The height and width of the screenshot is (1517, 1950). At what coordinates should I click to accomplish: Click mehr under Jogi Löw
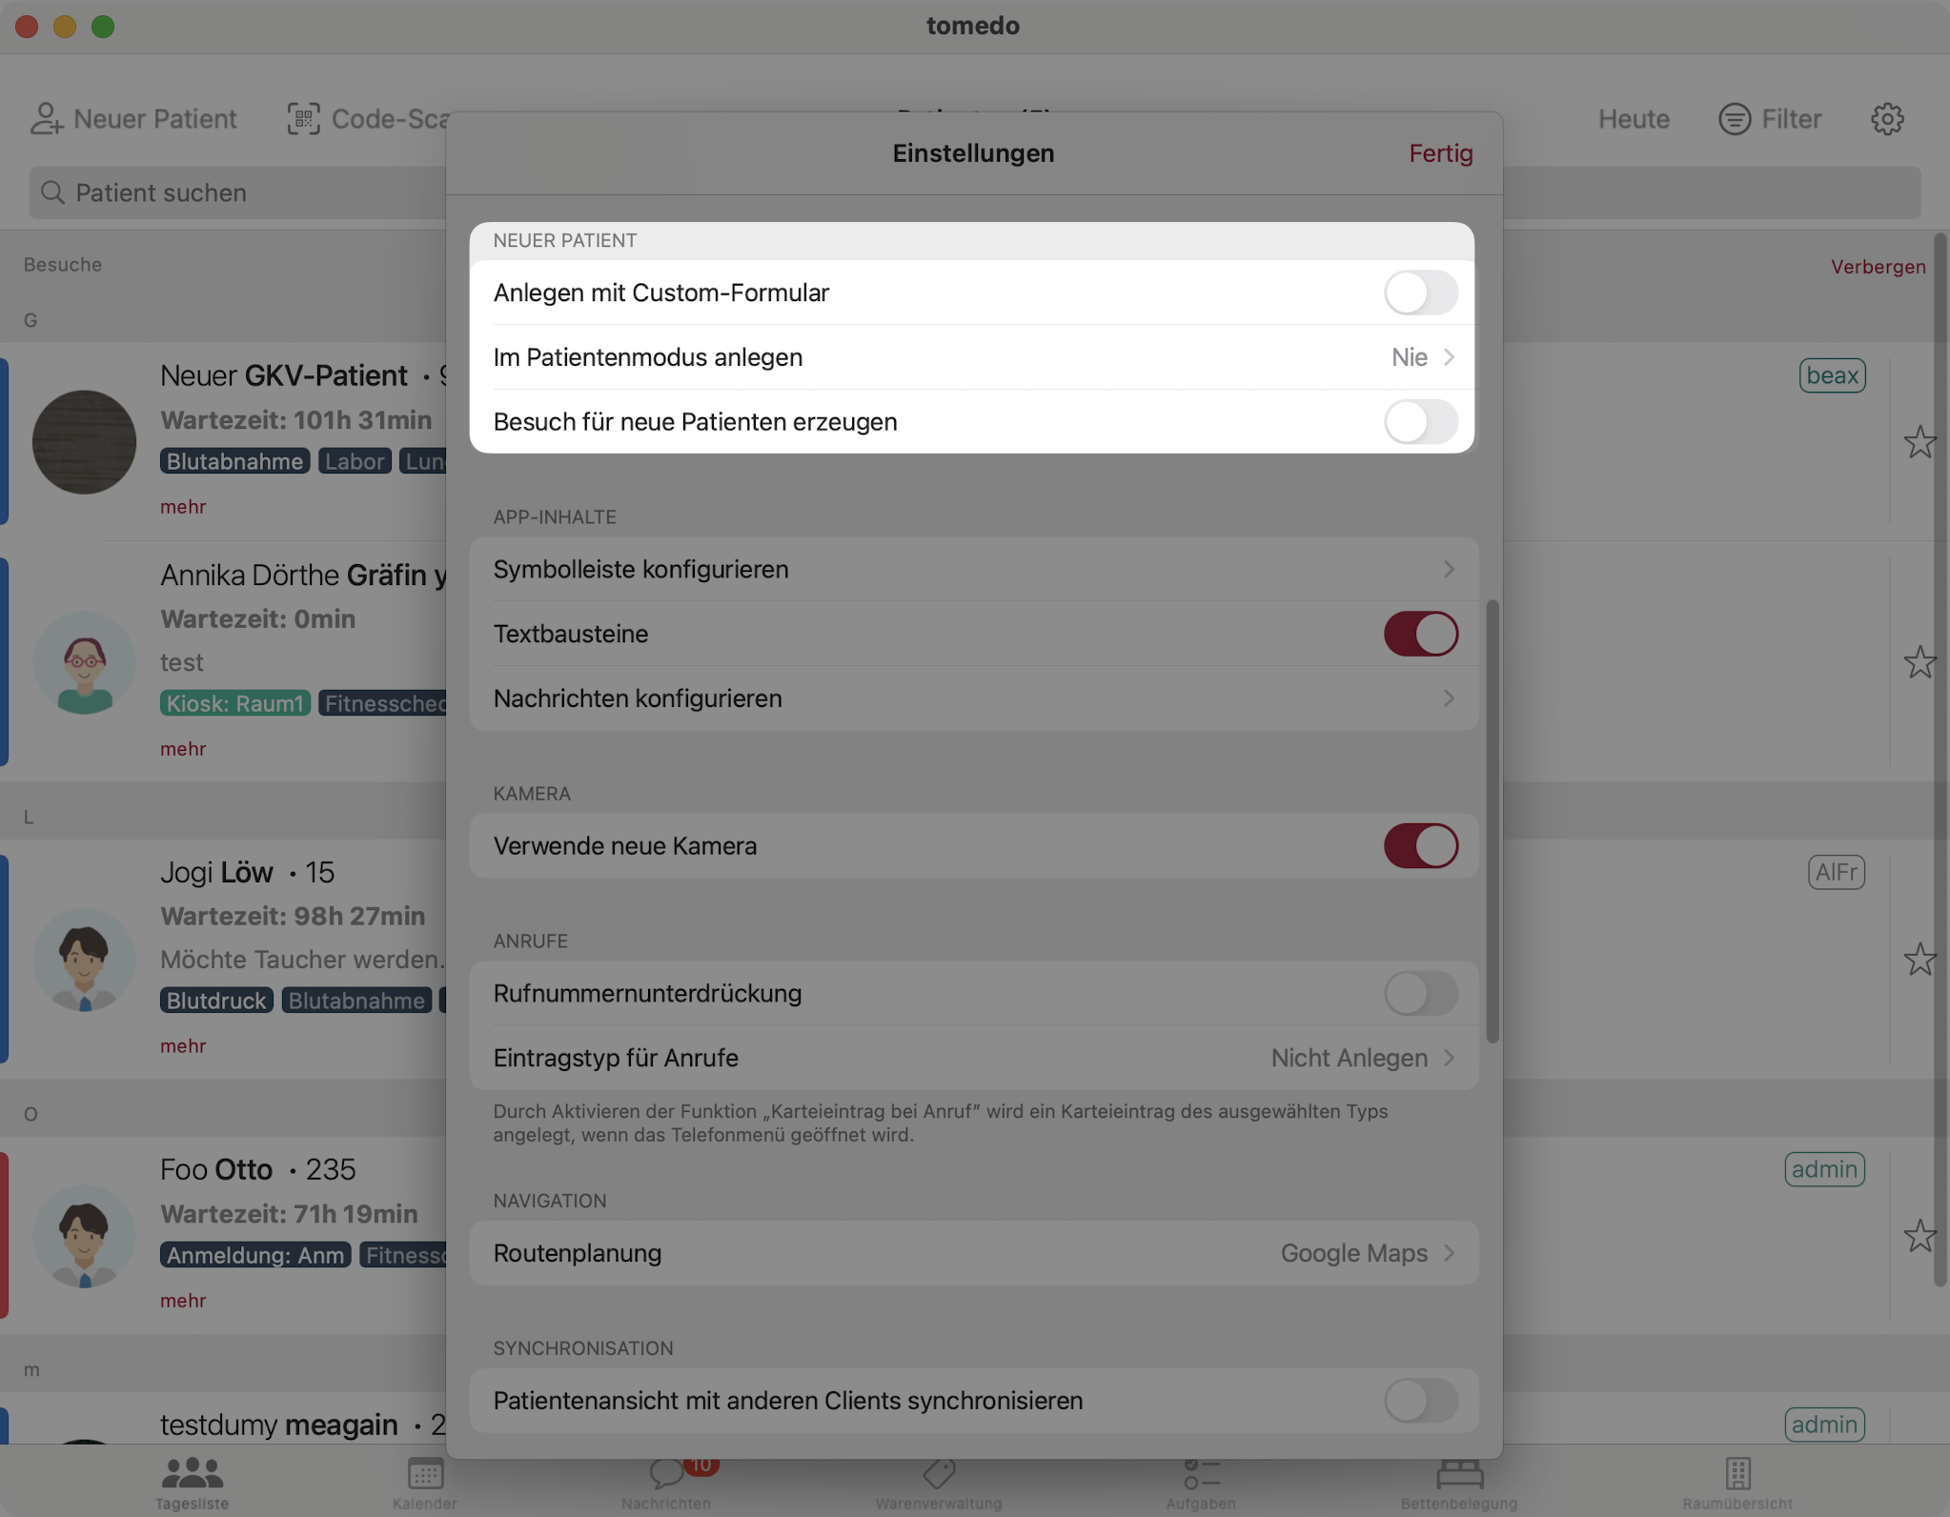(x=183, y=1046)
